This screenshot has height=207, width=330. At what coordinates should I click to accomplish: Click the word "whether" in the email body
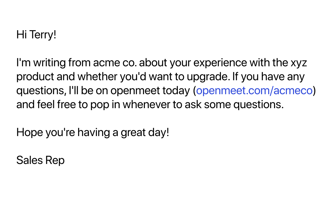pos(97,77)
